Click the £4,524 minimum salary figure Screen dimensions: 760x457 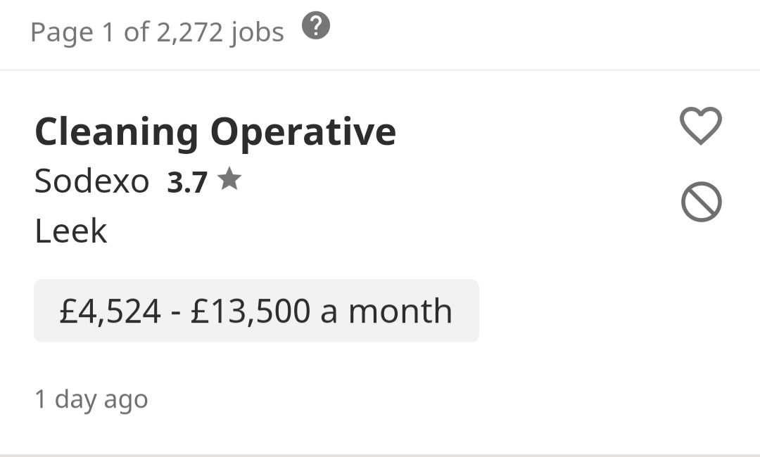coord(110,311)
